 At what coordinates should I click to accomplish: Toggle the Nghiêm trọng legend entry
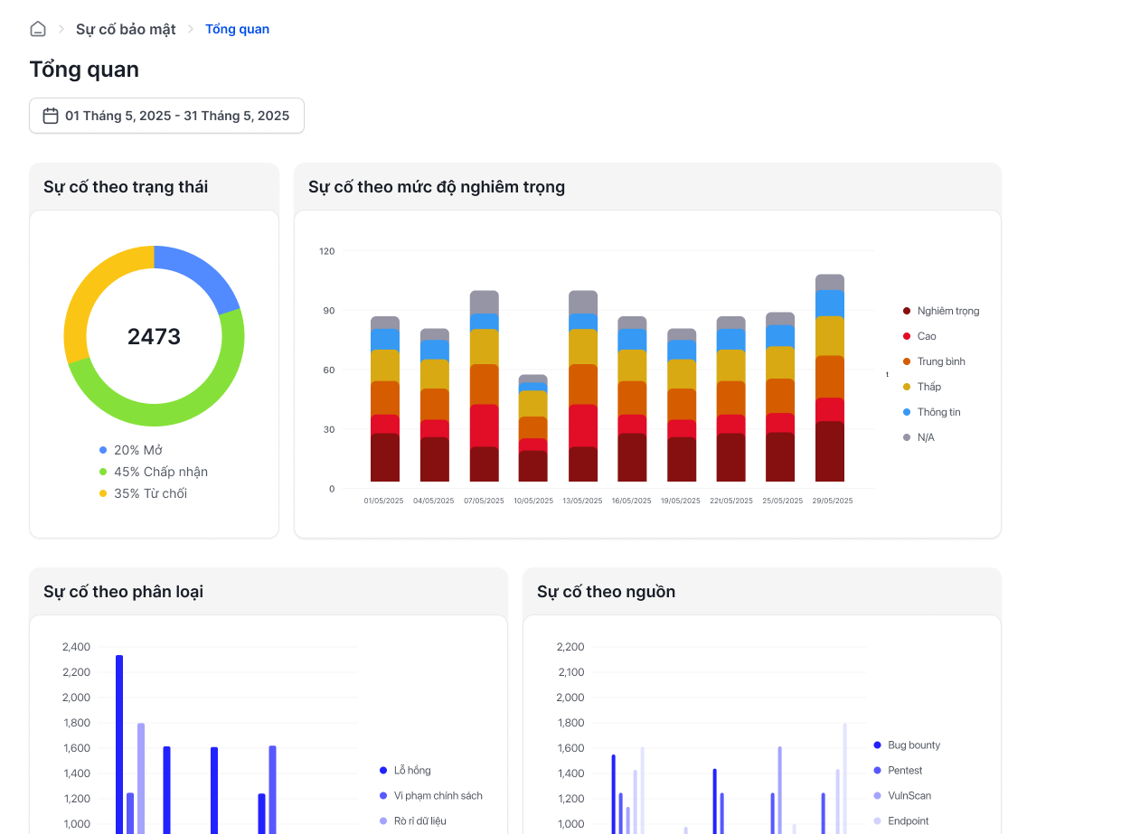click(x=940, y=311)
